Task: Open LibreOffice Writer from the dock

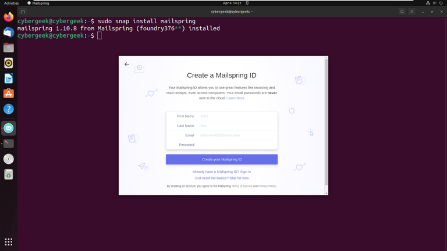Action: pyautogui.click(x=9, y=78)
